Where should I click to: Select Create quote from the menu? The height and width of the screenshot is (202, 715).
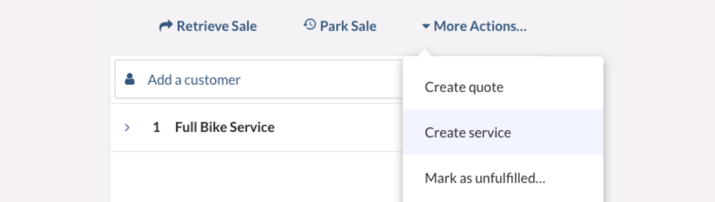(464, 87)
